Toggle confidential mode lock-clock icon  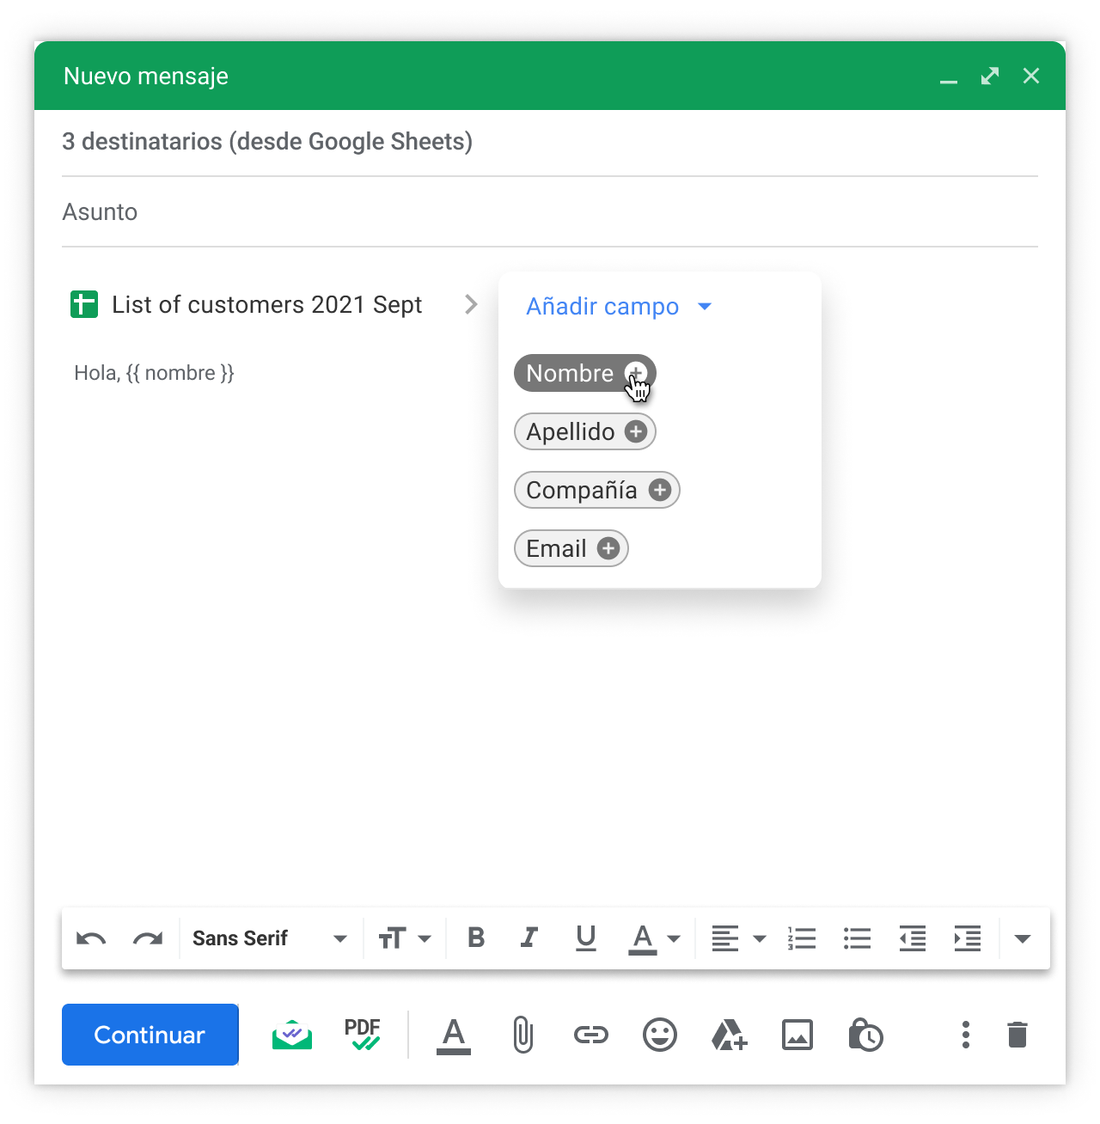pyautogui.click(x=865, y=1035)
